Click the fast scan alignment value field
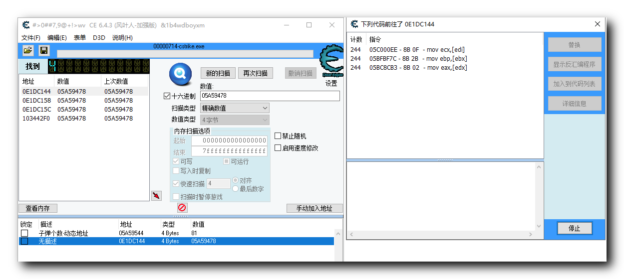This screenshot has height=279, width=624. [x=219, y=184]
